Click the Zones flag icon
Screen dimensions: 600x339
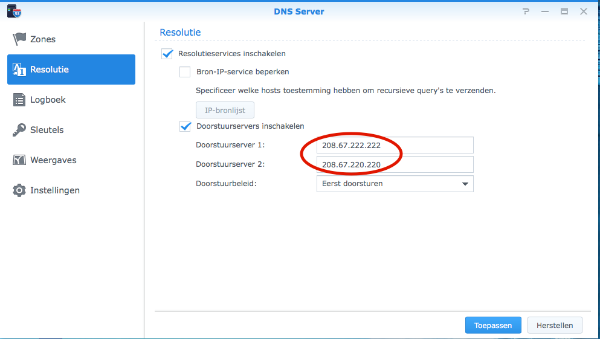(x=19, y=39)
